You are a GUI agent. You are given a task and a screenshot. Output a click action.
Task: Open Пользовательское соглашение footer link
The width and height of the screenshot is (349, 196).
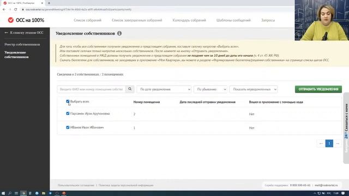click(76, 185)
